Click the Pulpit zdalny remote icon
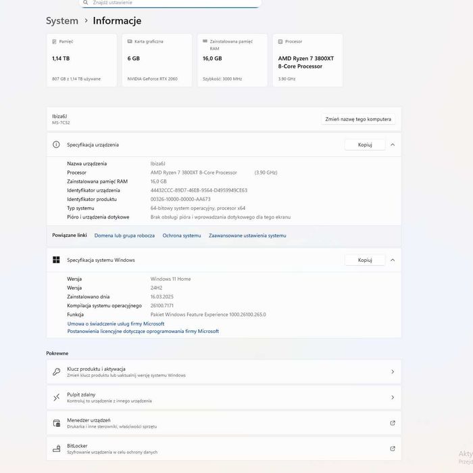The height and width of the screenshot is (473, 473). point(57,397)
